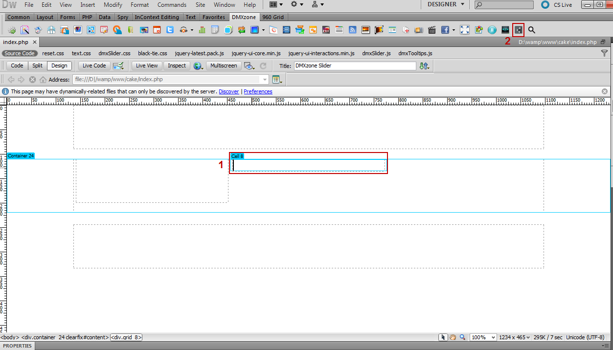Click the orange RSS feed icon
Viewport: 613px width, 350px height.
click(x=352, y=30)
